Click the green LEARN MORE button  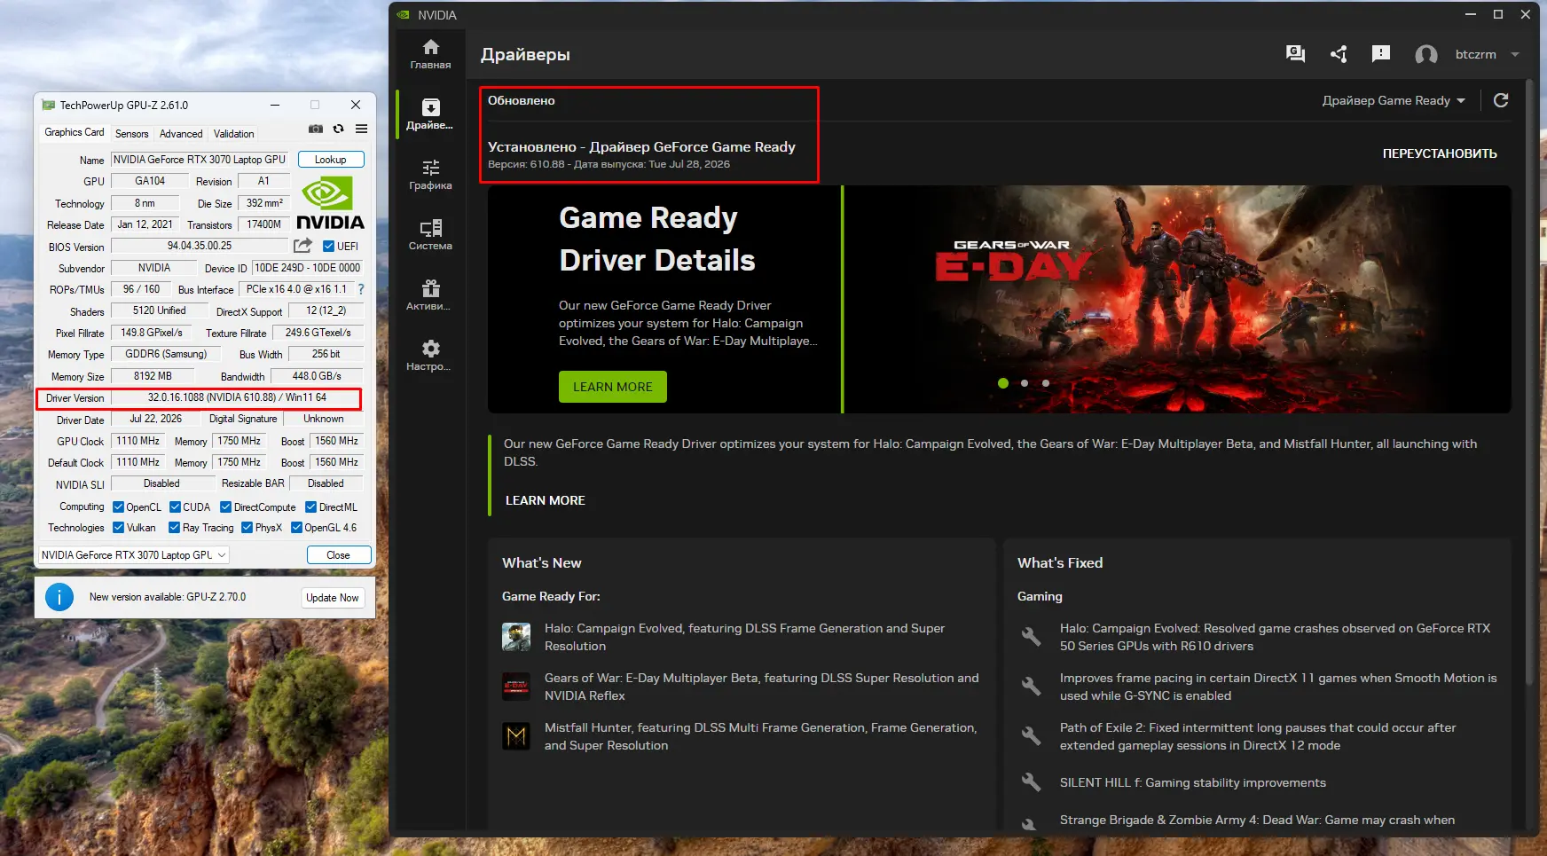point(613,387)
